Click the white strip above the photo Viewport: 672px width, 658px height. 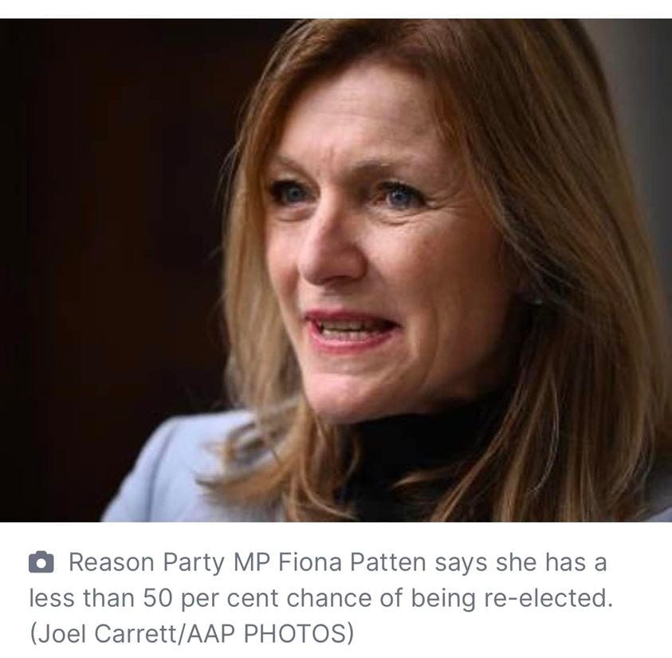(x=336, y=9)
